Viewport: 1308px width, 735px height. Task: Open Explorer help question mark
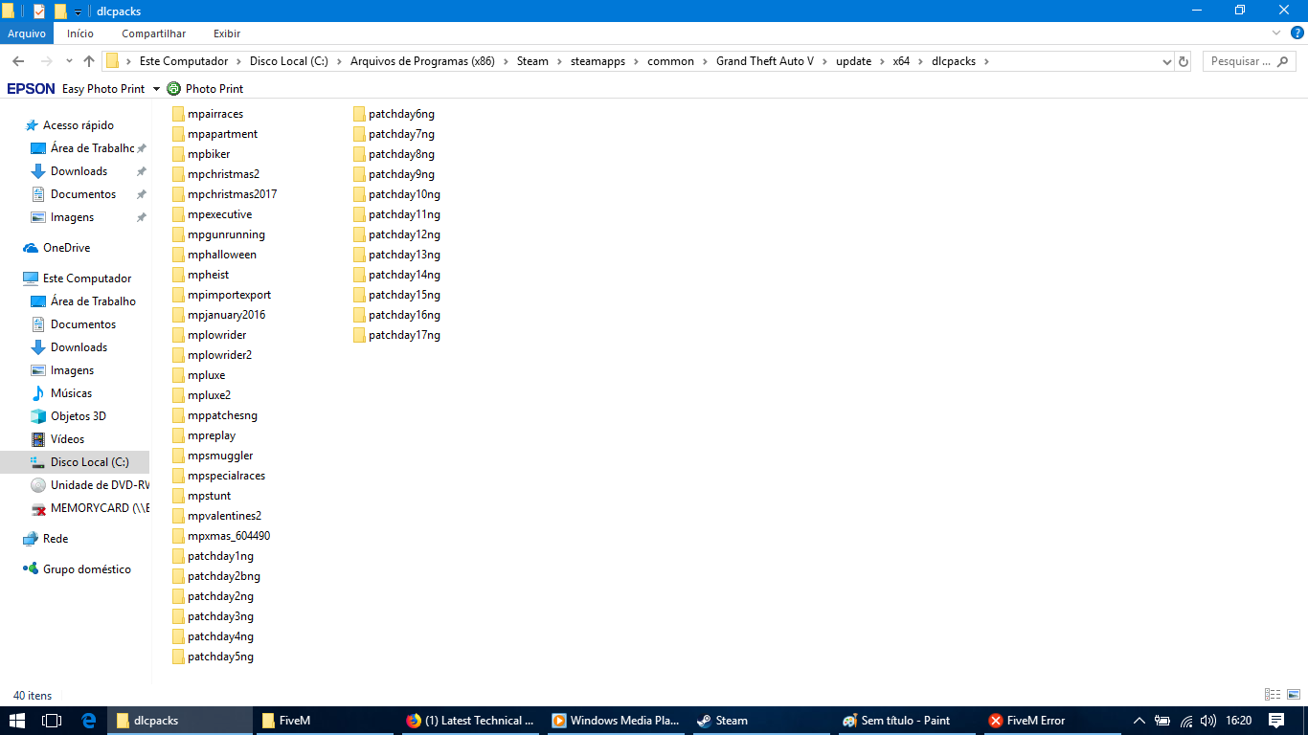pos(1296,33)
